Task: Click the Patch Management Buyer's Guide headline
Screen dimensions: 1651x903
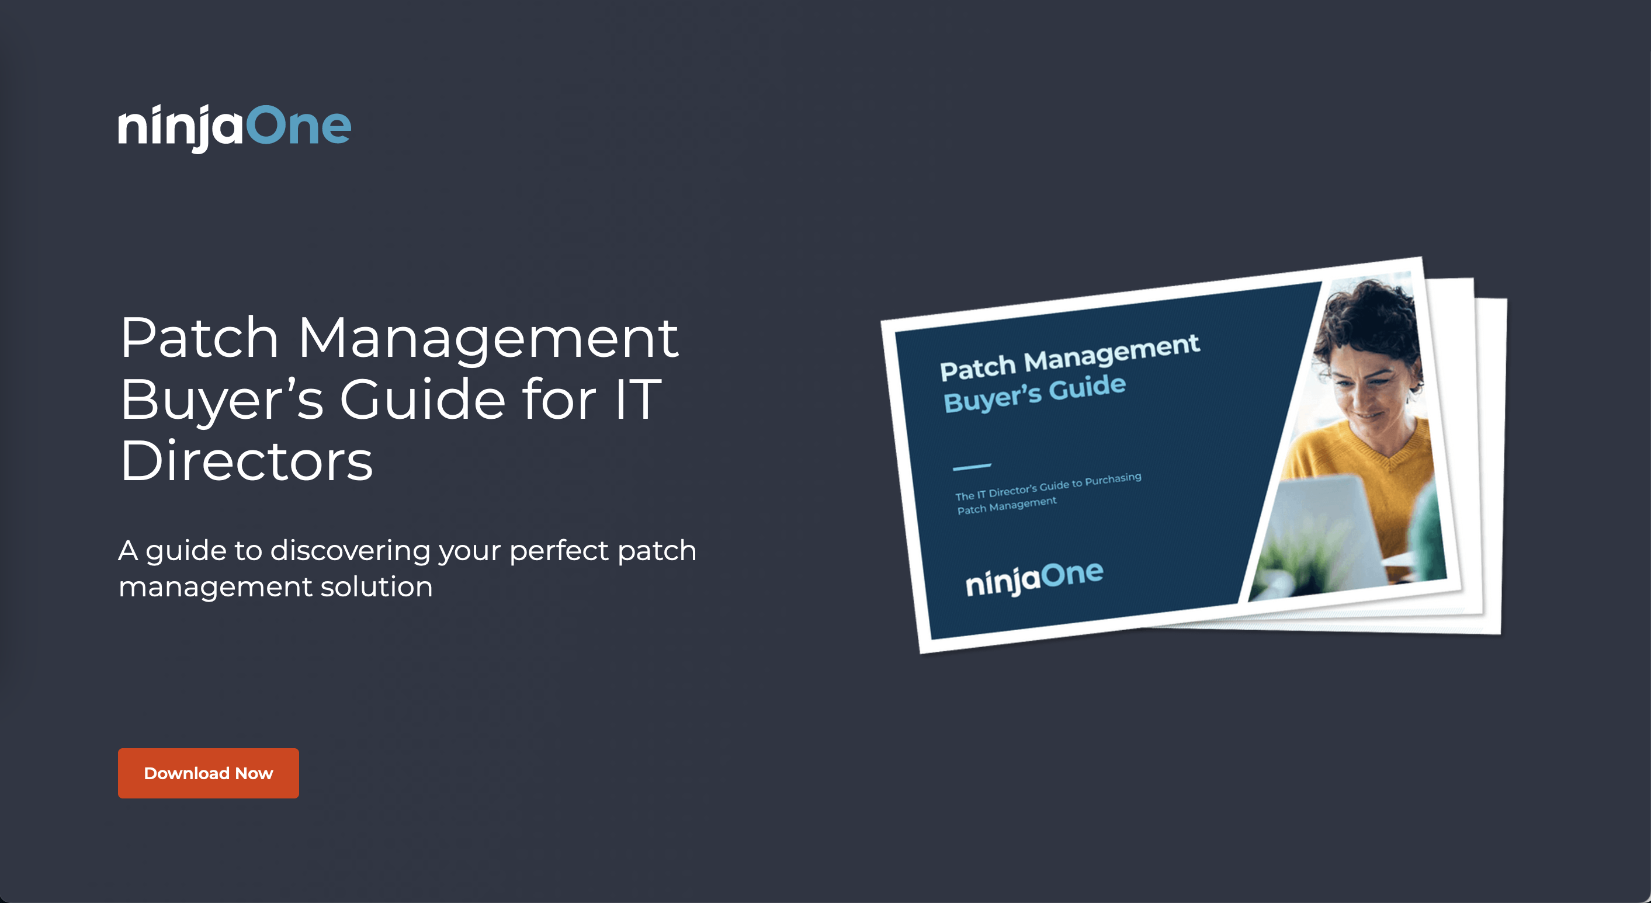Action: 398,397
